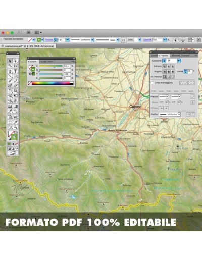Set toolbox color mode to None
This screenshot has width=202, height=261.
17,144
